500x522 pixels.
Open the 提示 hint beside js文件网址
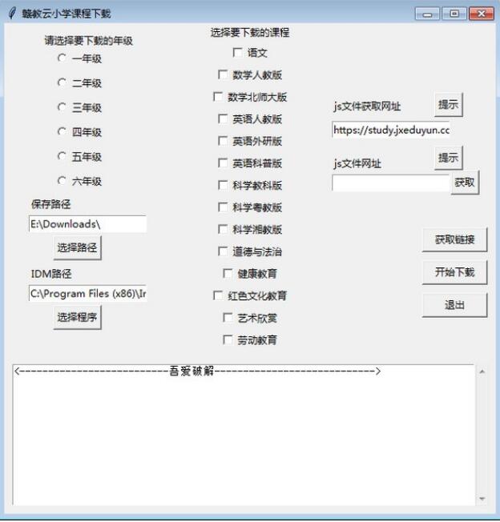(x=449, y=158)
